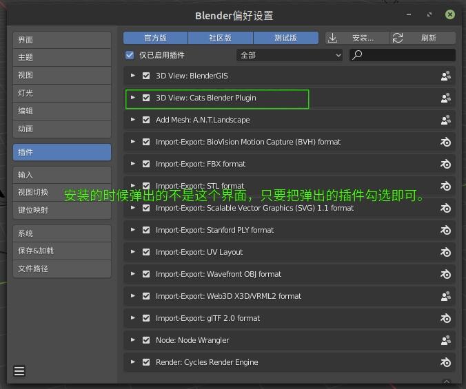The image size is (466, 389).
Task: Select the 插件 preferences section
Action: point(62,152)
